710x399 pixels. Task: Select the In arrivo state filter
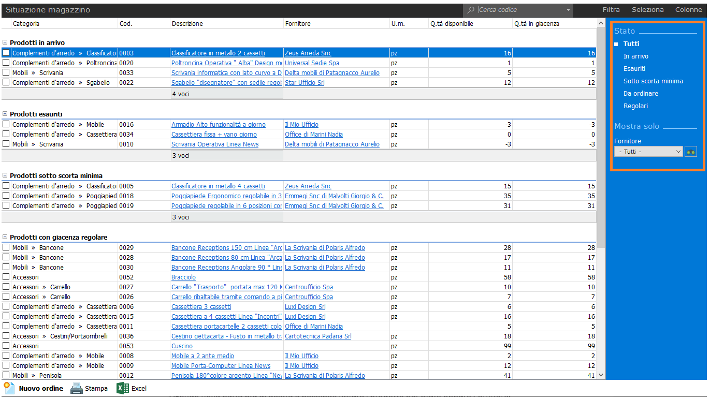pos(636,56)
